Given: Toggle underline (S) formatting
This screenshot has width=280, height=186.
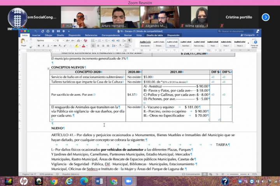Looking at the screenshot, I should point(48,46).
